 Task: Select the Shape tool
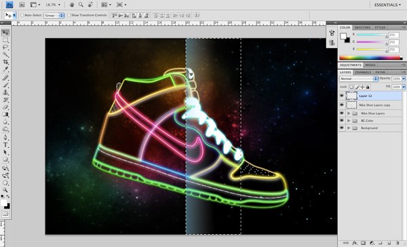click(5, 159)
